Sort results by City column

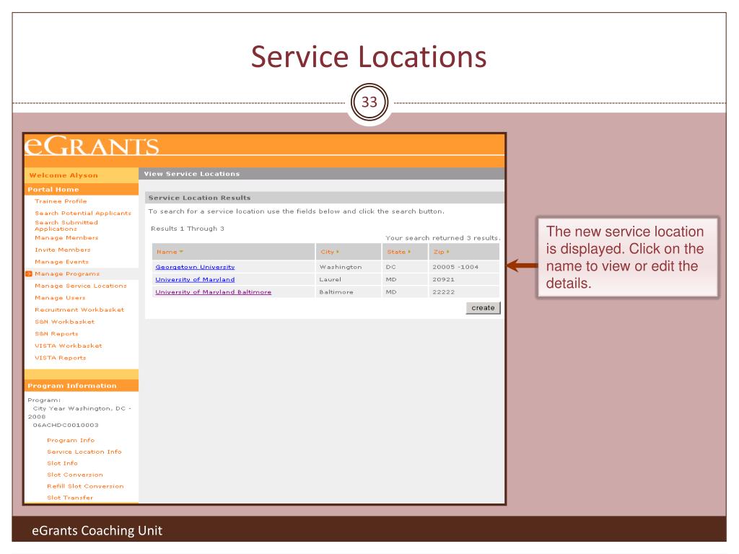tap(329, 252)
